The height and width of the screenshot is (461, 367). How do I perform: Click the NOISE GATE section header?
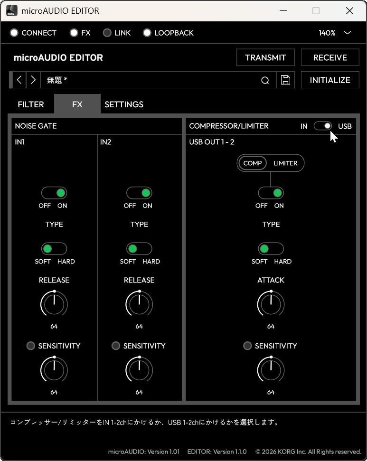[36, 126]
